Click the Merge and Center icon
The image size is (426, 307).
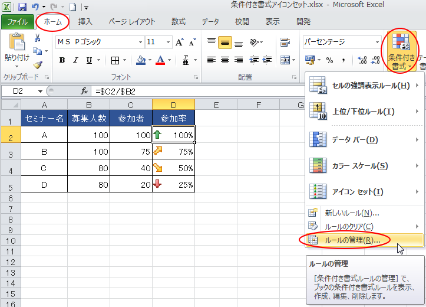285,60
